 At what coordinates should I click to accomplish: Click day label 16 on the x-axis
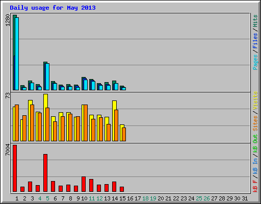(130, 198)
